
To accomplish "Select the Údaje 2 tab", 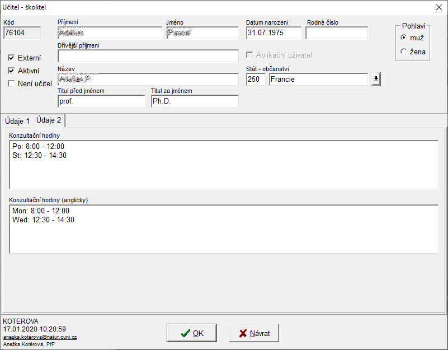I will pos(49,120).
